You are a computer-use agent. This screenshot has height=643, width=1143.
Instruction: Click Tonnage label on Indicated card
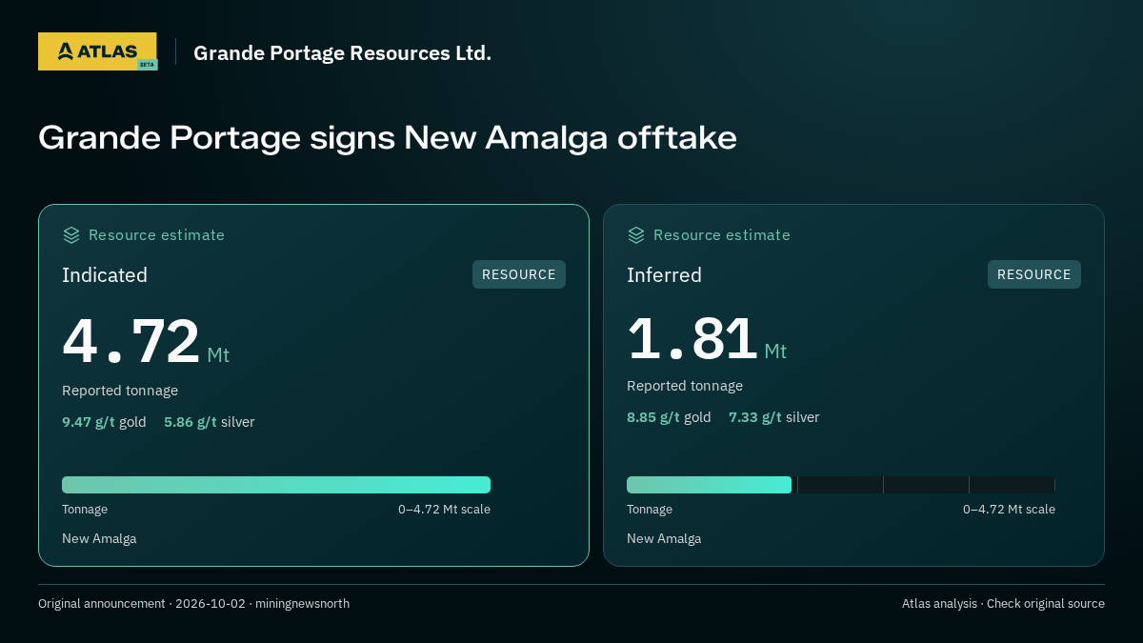[x=85, y=510]
